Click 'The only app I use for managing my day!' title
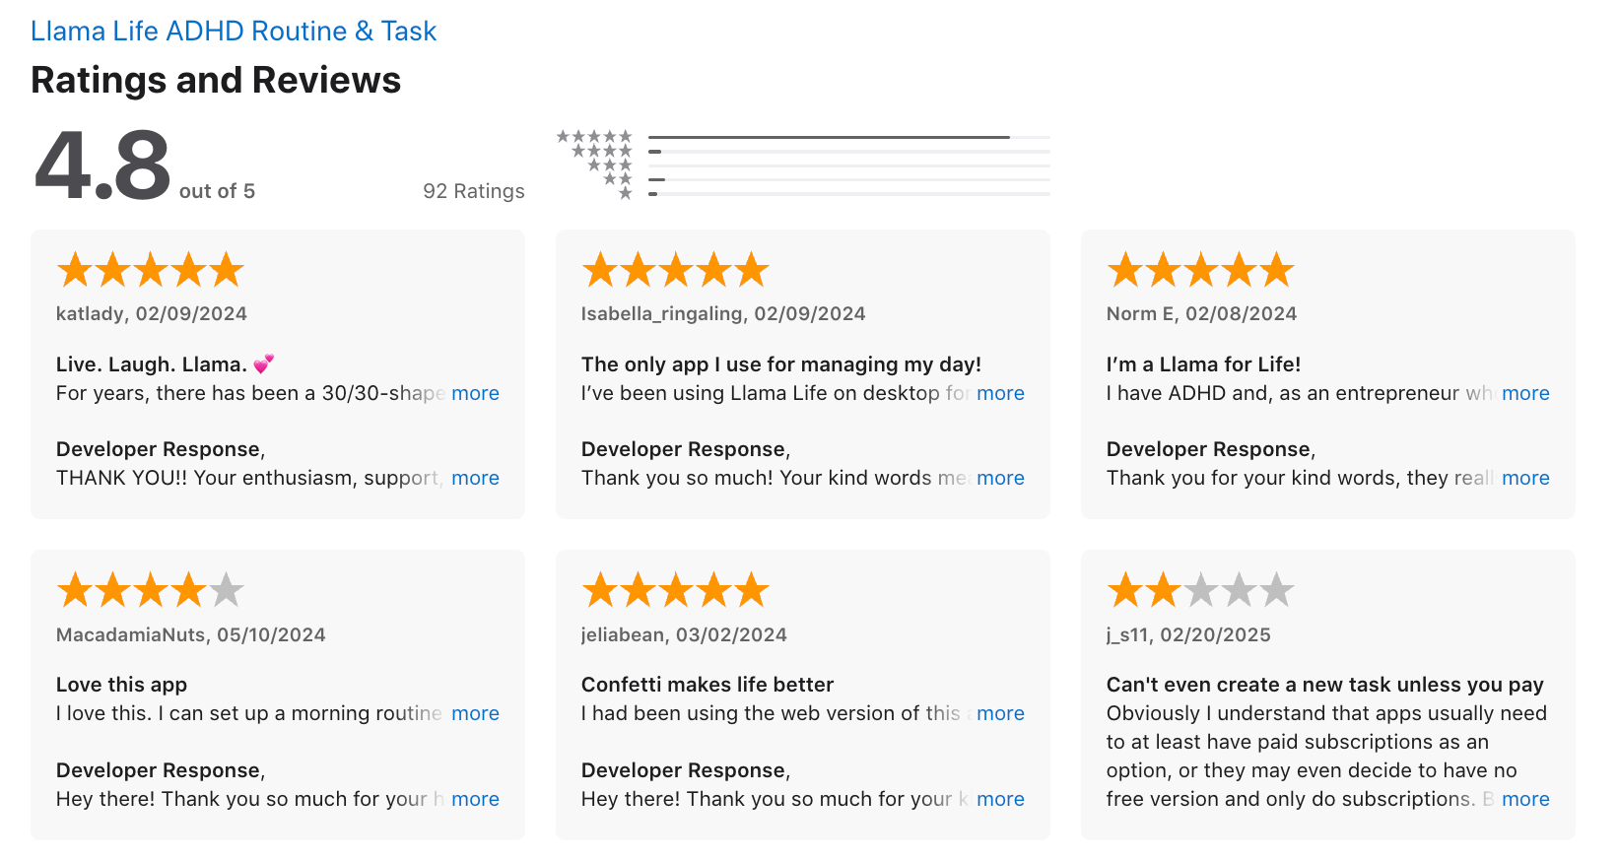1618x861 pixels. point(781,364)
